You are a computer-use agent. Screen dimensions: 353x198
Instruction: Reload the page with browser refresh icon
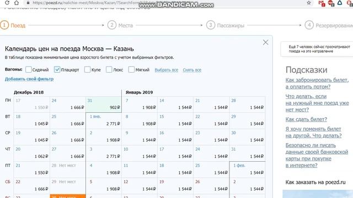[x=7, y=3]
